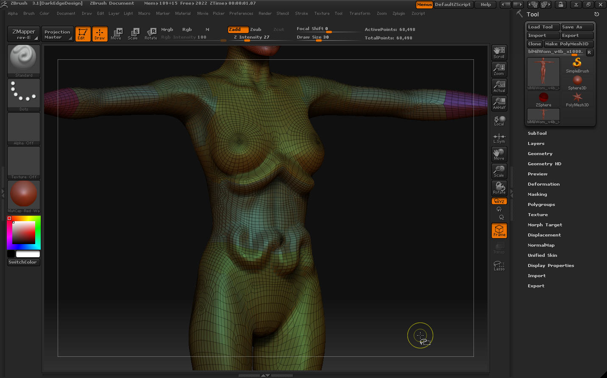
Task: Open the Zplugin menu
Action: [398, 14]
